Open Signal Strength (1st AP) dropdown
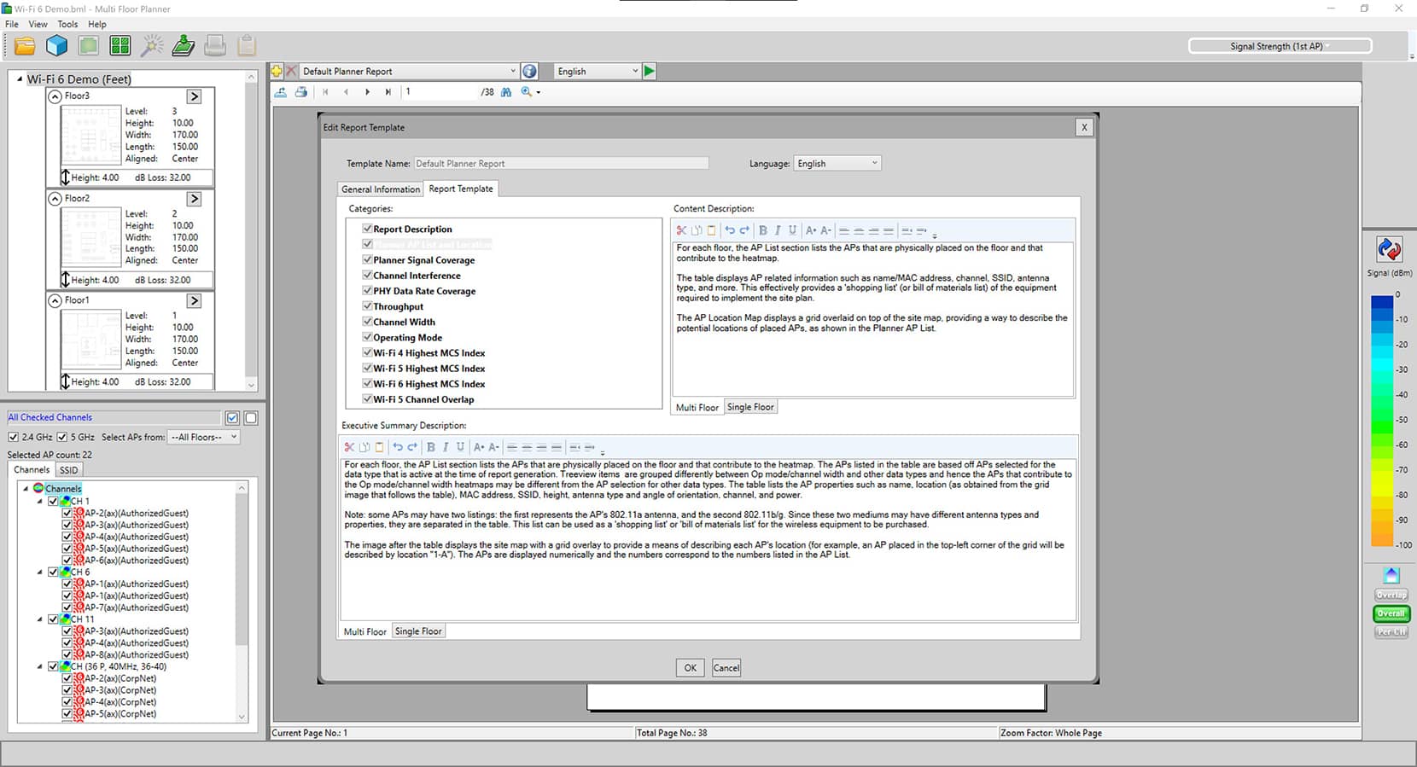This screenshot has height=767, width=1417. click(x=1280, y=46)
